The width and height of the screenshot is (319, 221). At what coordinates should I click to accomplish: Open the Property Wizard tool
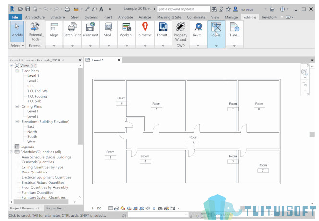pyautogui.click(x=181, y=27)
